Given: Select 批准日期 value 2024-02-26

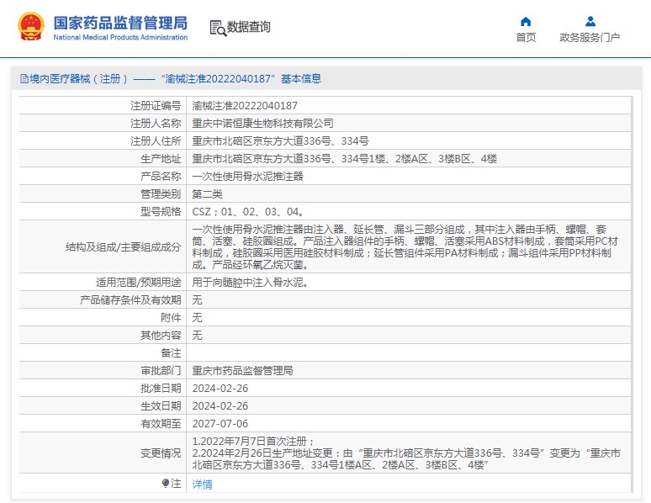Looking at the screenshot, I should 220,389.
